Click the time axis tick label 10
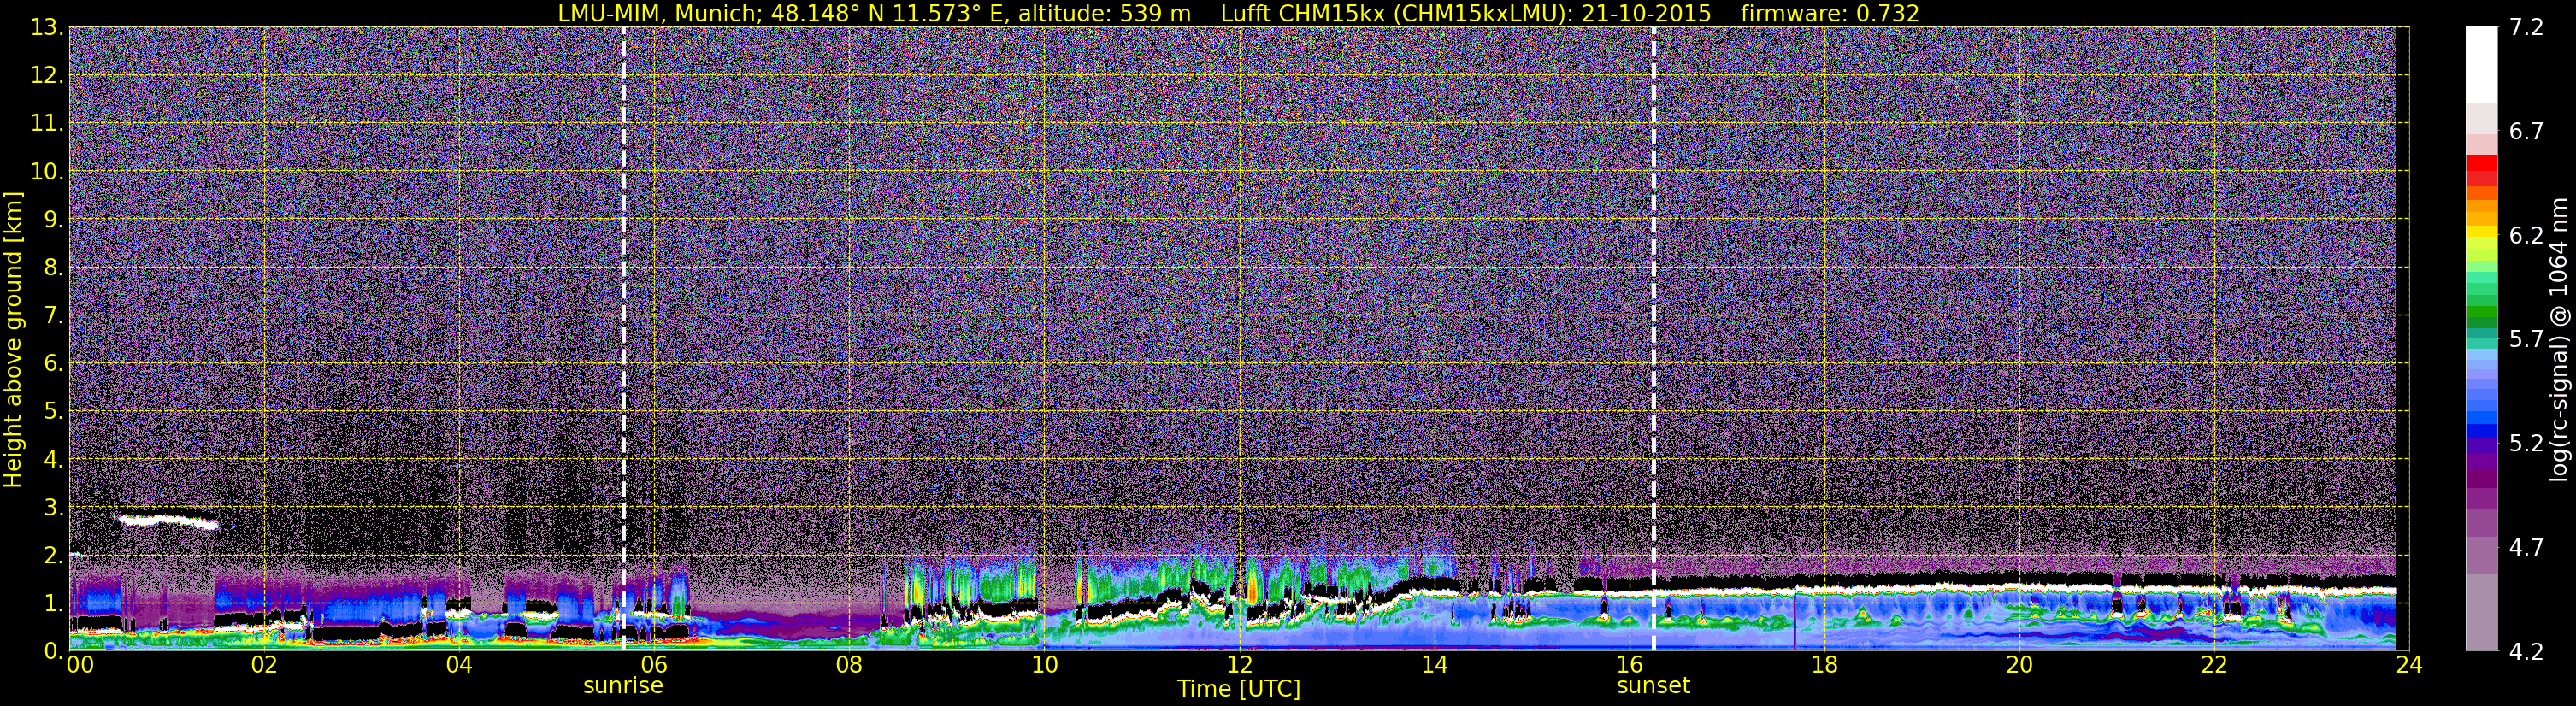This screenshot has width=2576, height=706. [1043, 666]
